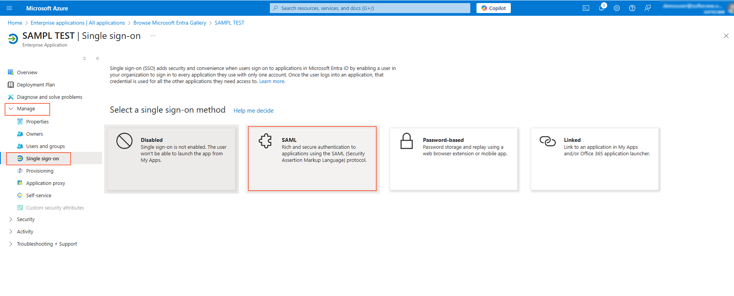Expand Troubleshooting + Support section
The image size is (734, 296).
point(47,244)
